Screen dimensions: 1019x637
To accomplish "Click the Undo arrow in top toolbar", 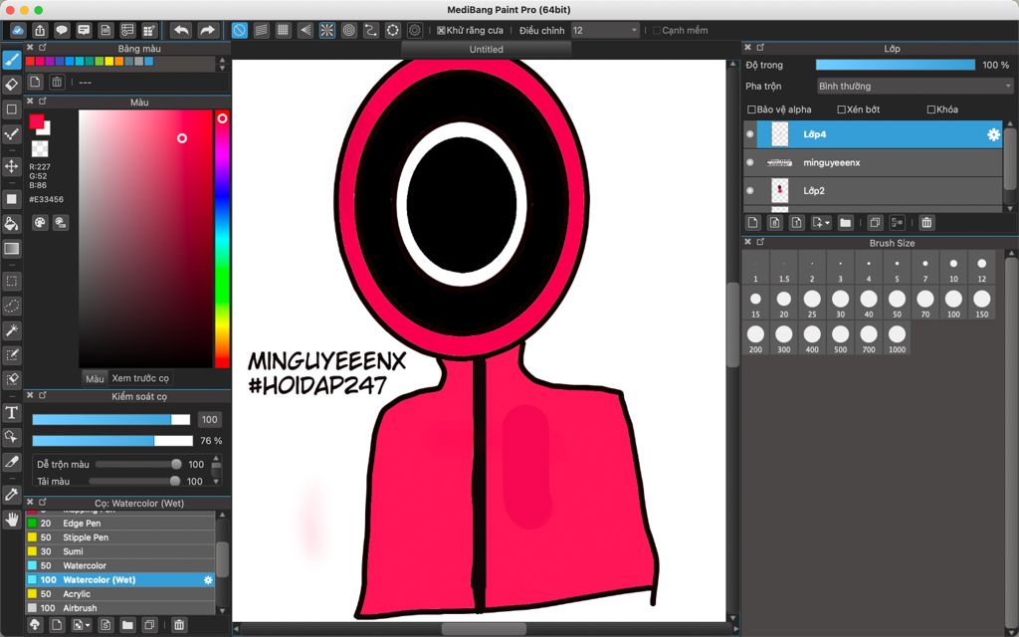I will click(x=181, y=30).
